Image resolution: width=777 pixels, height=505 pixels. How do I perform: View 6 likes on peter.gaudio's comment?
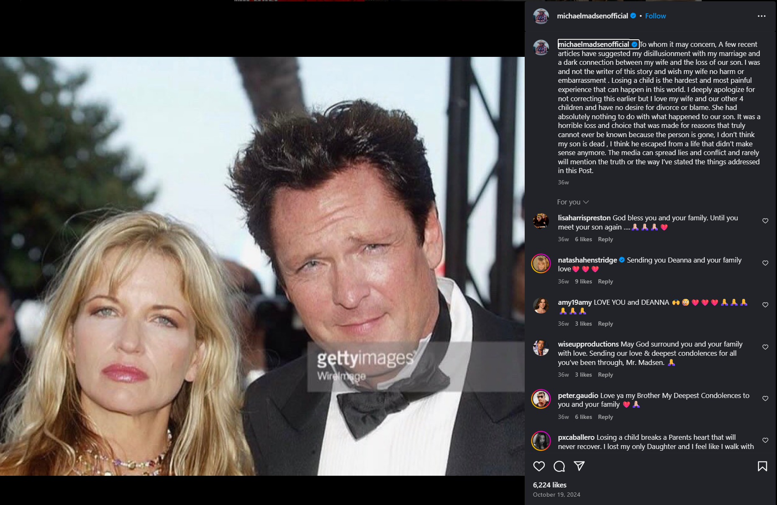click(583, 417)
